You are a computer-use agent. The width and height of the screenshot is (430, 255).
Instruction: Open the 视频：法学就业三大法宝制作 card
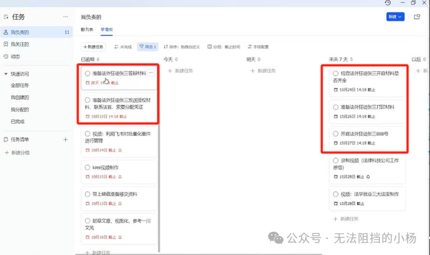click(367, 199)
